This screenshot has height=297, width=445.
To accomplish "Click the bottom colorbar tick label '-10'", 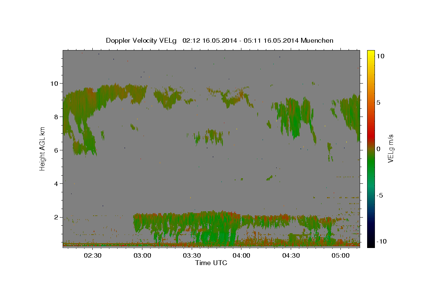I will pyautogui.click(x=382, y=241).
